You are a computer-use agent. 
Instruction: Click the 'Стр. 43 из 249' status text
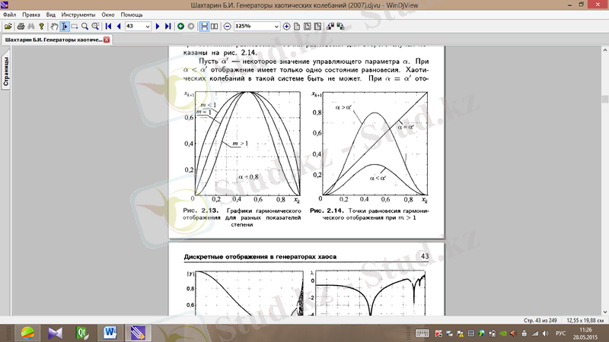coord(540,320)
